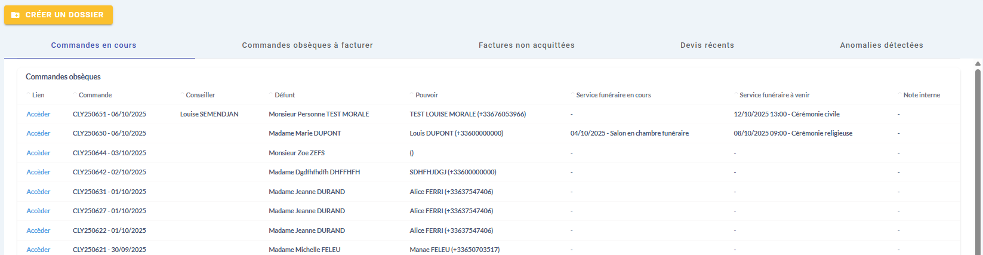
Task: Click sort arrow next to Note interne
Action: pyautogui.click(x=900, y=94)
